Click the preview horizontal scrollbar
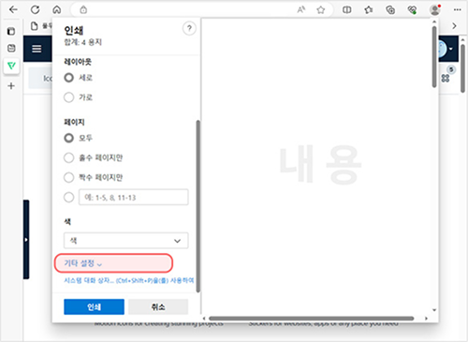 (311, 319)
